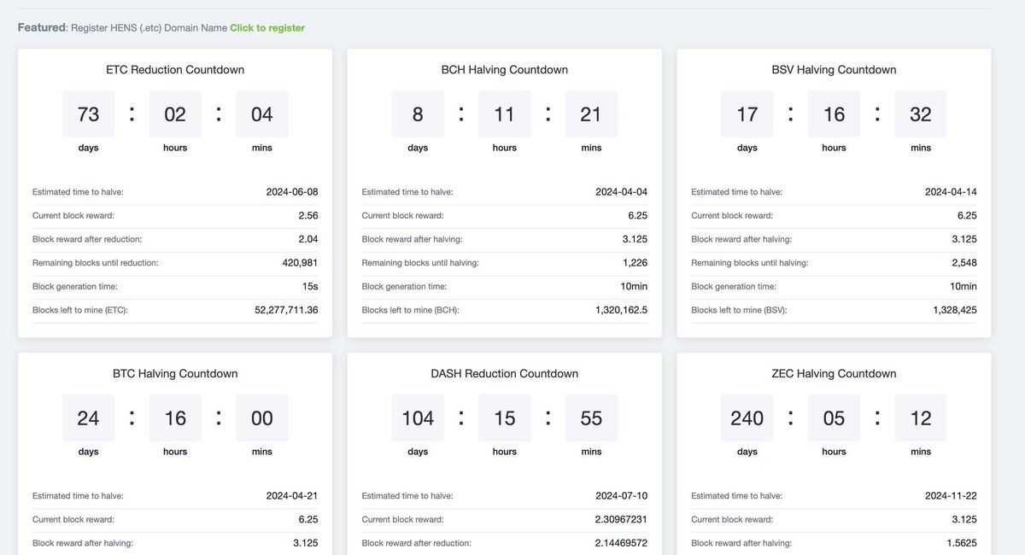Screen dimensions: 1025x555
Task: Select ZEC estimated halve date 2024-11-22
Action: point(952,495)
